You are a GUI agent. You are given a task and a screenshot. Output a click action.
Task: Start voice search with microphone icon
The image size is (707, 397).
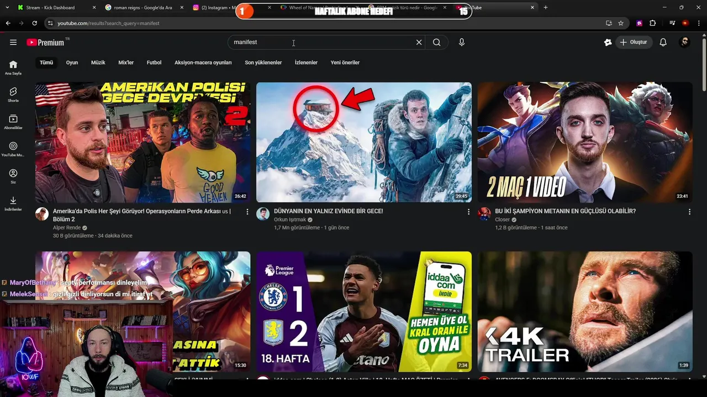click(x=462, y=42)
